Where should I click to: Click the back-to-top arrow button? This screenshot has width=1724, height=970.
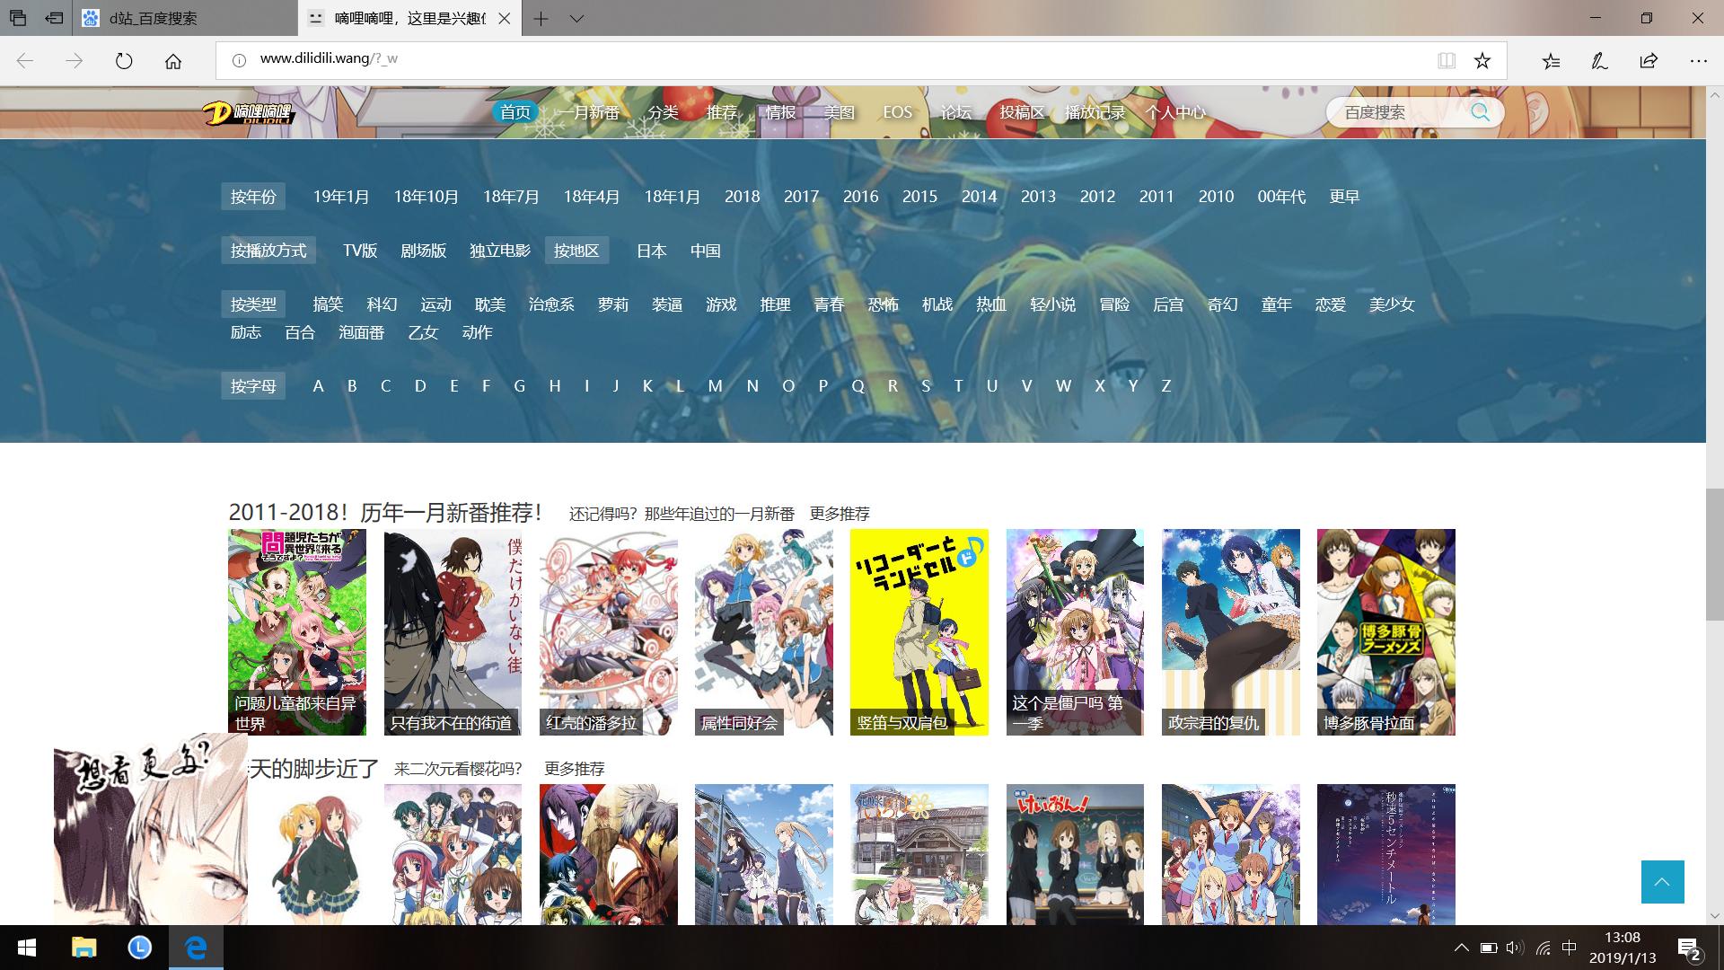point(1662,882)
